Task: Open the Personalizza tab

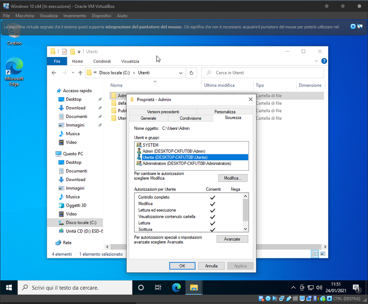Action: tap(225, 112)
